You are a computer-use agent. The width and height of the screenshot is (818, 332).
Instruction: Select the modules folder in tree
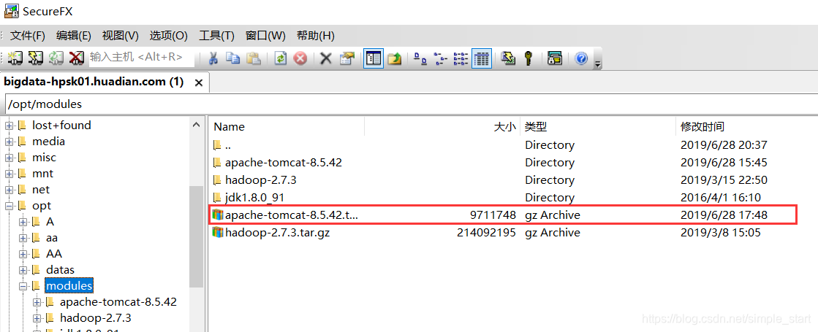point(69,286)
